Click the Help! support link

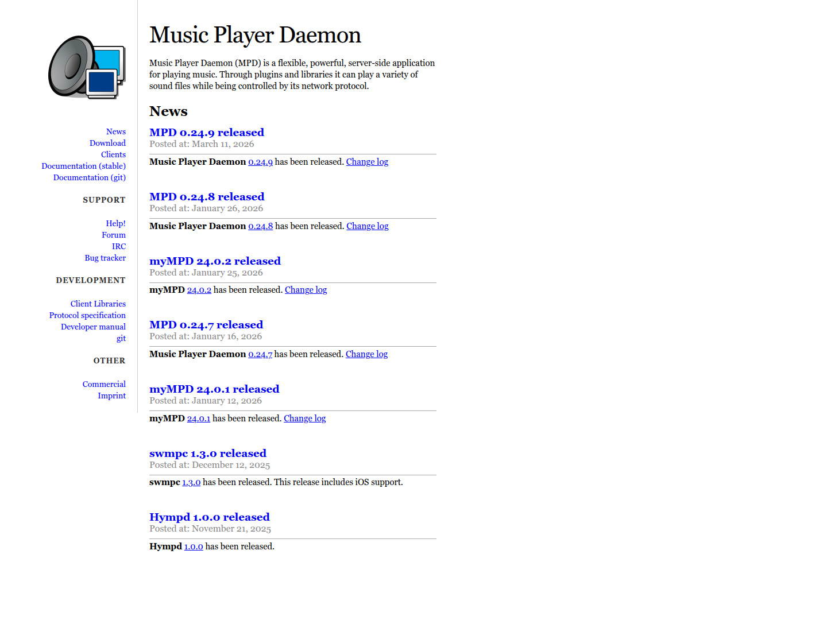[115, 223]
